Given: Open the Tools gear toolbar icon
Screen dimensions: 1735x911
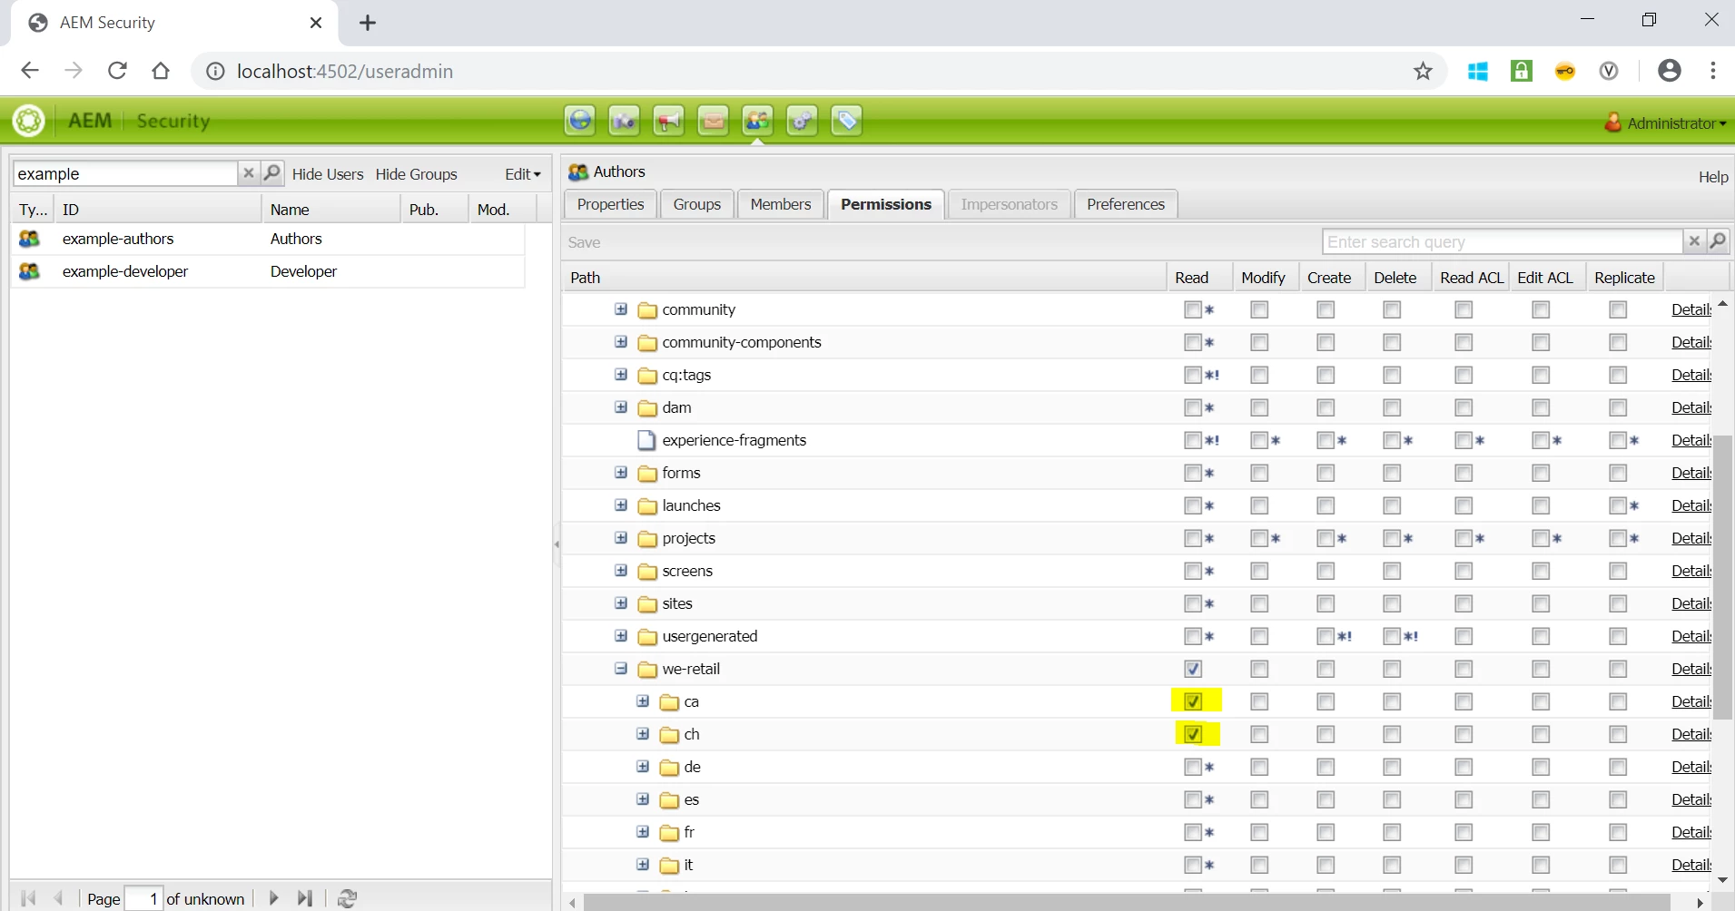Looking at the screenshot, I should (802, 121).
